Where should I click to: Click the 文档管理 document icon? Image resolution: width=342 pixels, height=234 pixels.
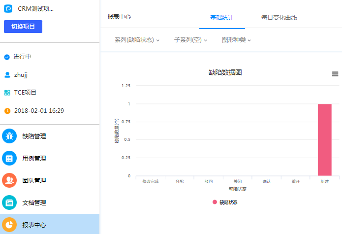(x=9, y=202)
